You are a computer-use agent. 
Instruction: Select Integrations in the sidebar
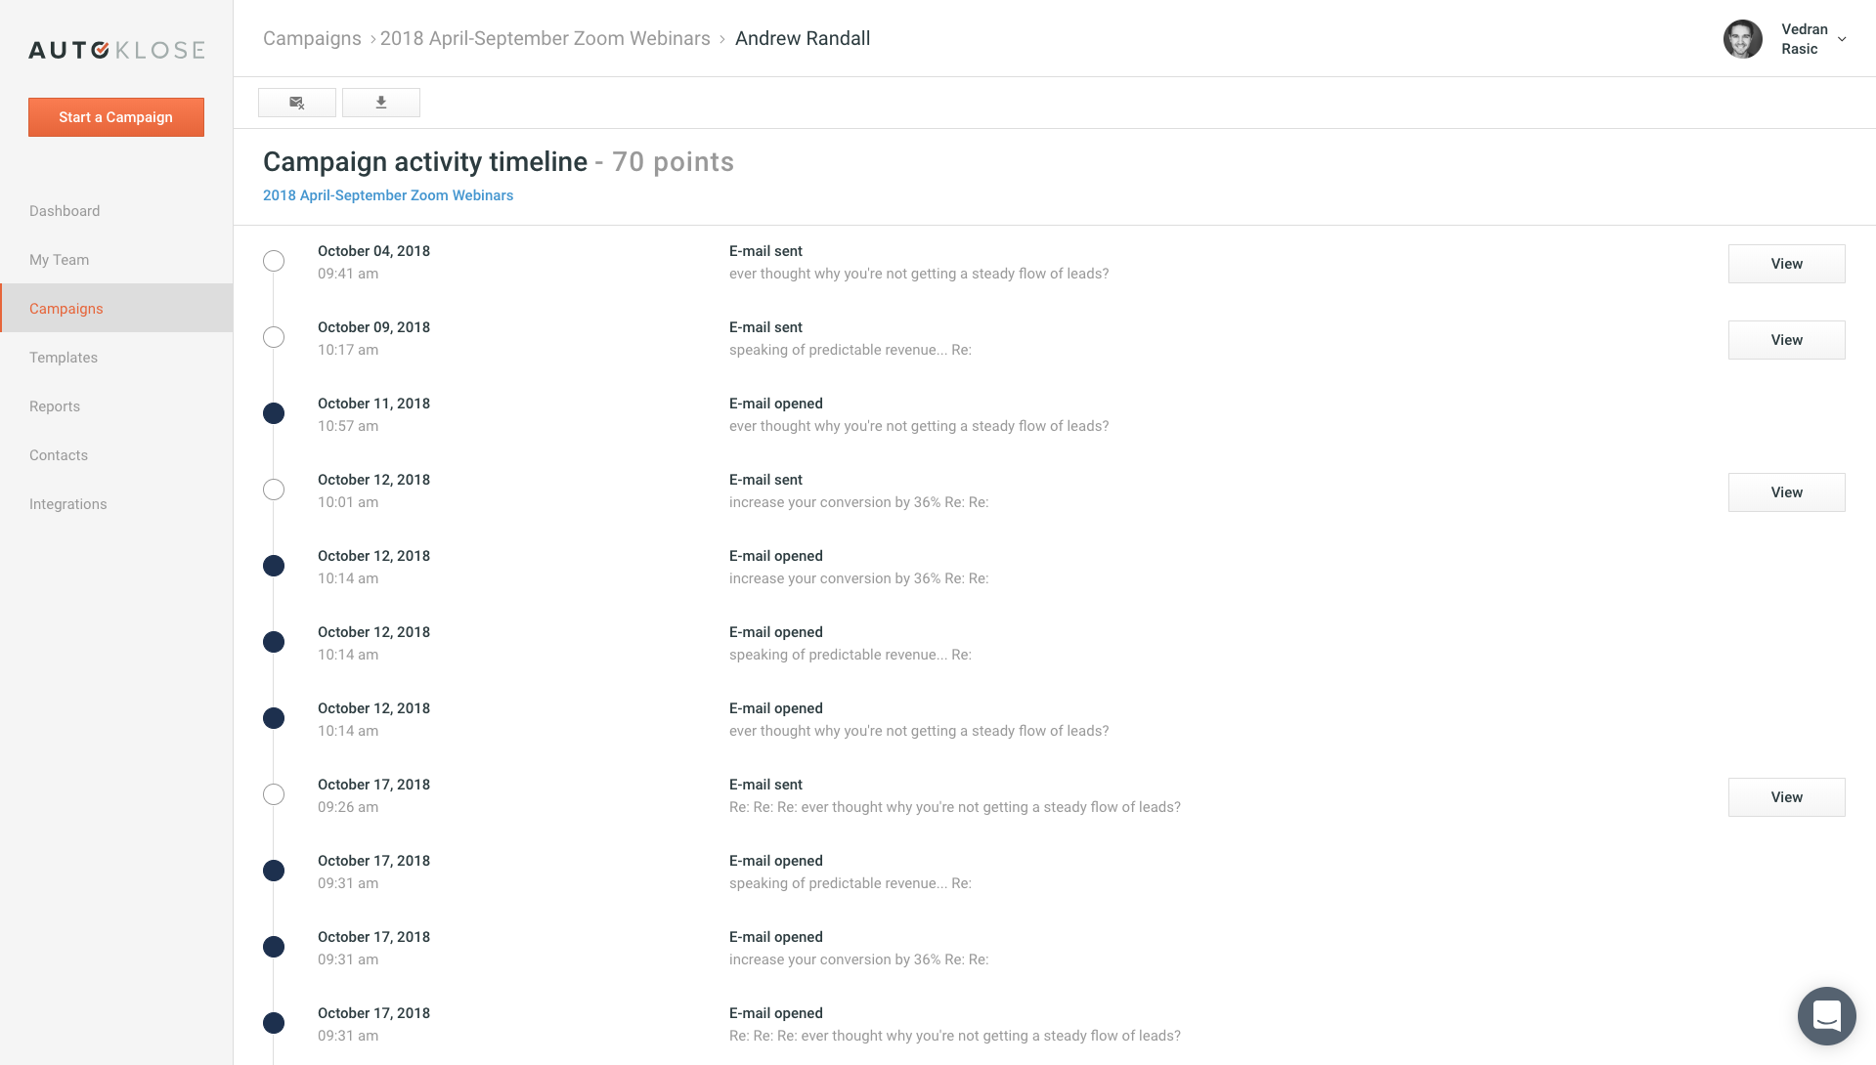(68, 504)
